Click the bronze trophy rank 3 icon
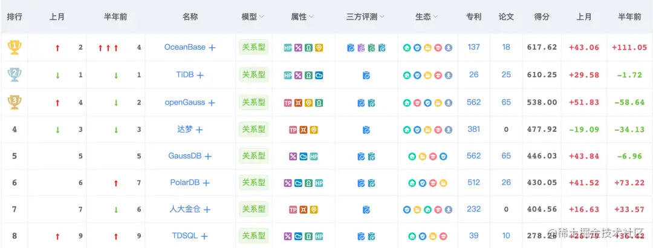The width and height of the screenshot is (653, 248). 15,102
